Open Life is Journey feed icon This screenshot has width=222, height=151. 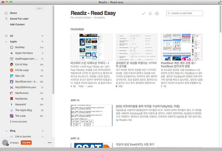click(12, 136)
